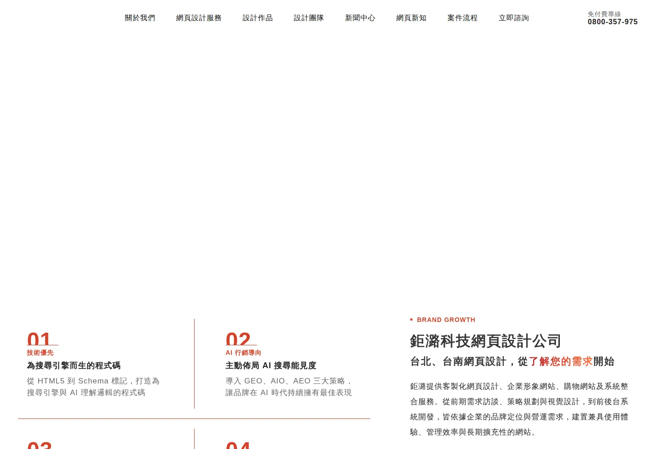This screenshot has width=647, height=449.
Task: Click the text 導入 GEO、AIO、AEO 三大策略
Action: [285, 381]
